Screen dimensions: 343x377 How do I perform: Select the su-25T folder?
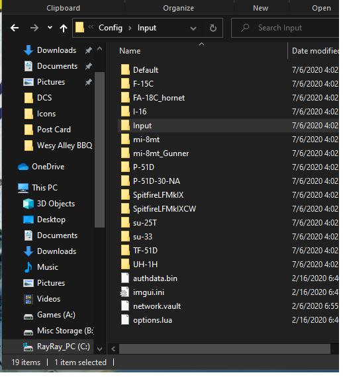tap(138, 223)
